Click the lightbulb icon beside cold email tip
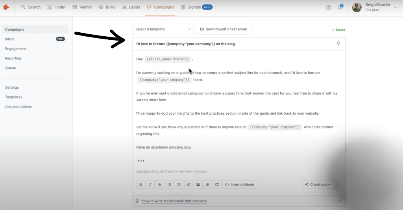The image size is (403, 210). [137, 201]
